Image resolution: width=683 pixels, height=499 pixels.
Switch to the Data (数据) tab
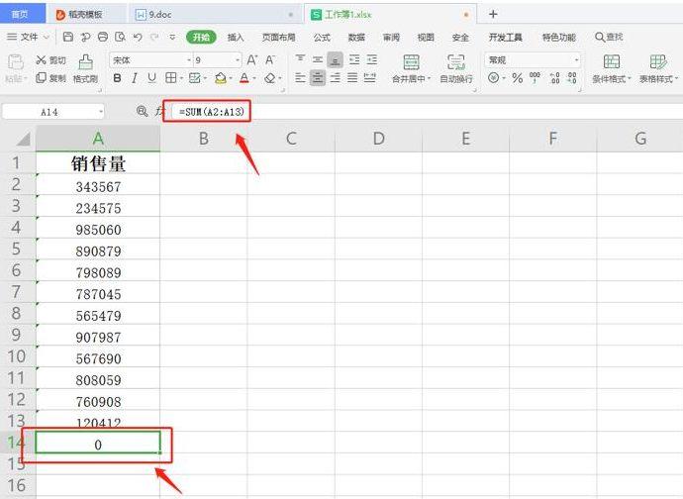tap(356, 38)
